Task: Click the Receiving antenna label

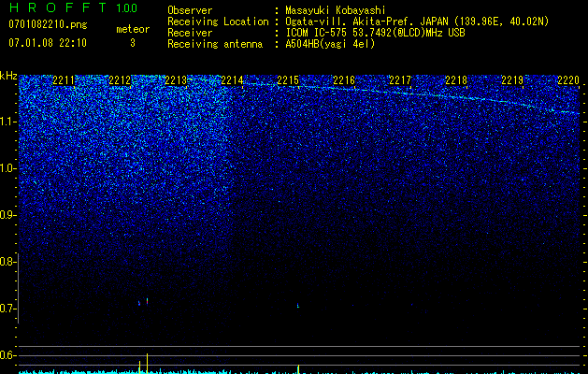Action: [x=215, y=44]
